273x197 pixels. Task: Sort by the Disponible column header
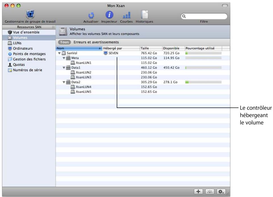[173, 48]
